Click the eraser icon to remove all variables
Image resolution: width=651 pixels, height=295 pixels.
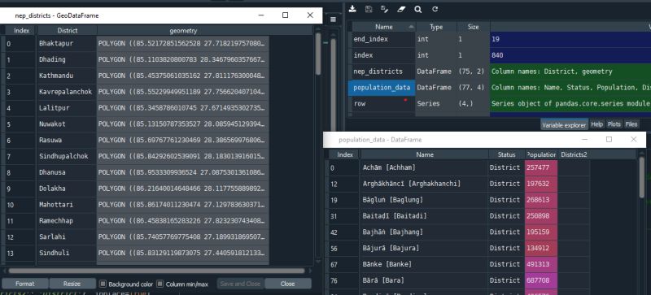pyautogui.click(x=401, y=9)
